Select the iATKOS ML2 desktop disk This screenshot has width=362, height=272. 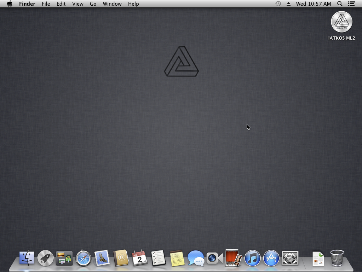pyautogui.click(x=342, y=25)
